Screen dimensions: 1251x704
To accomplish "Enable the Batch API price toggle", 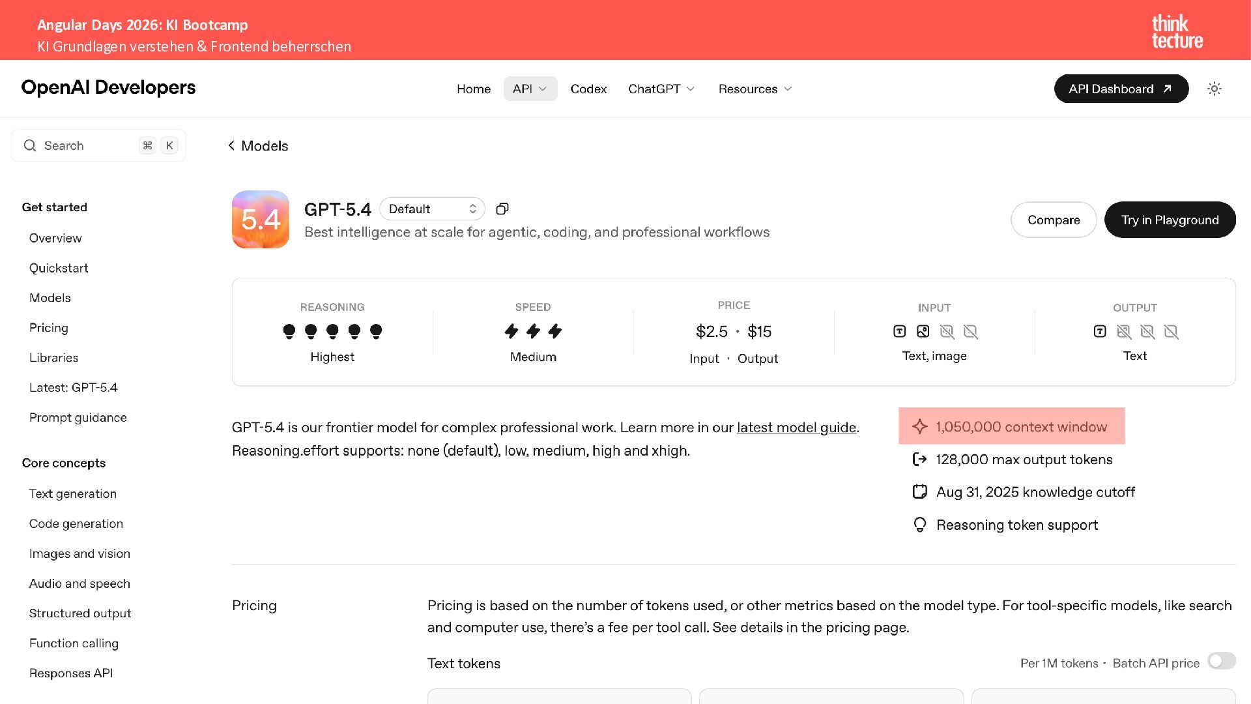I will 1221,661.
